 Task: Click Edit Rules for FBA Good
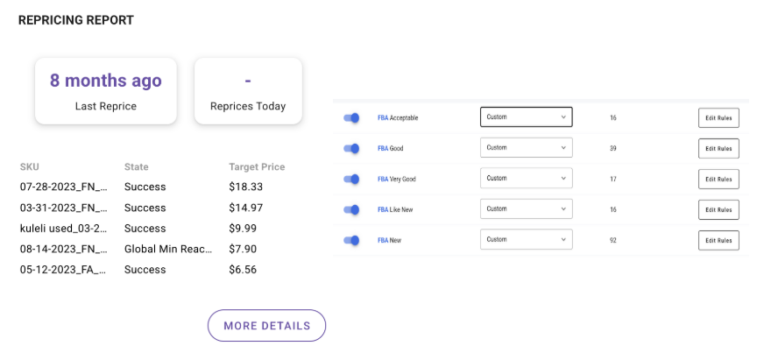pyautogui.click(x=718, y=149)
